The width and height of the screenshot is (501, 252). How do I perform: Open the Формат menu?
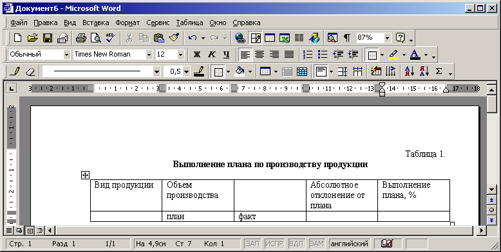(x=128, y=22)
